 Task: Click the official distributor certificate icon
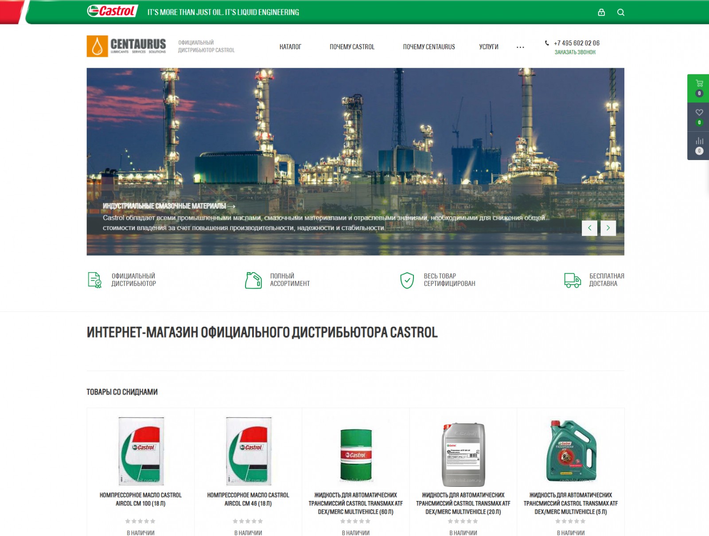pyautogui.click(x=94, y=280)
